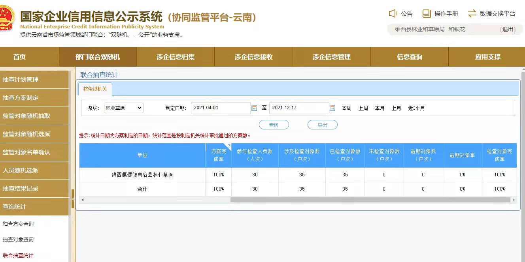Expand 查询统计 sidebar section
Viewport: 525px width, 262px height.
pos(34,207)
